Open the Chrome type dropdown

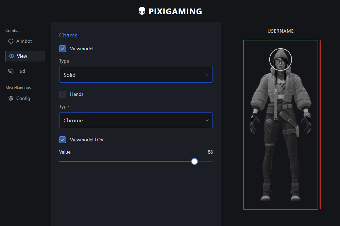[x=136, y=120]
